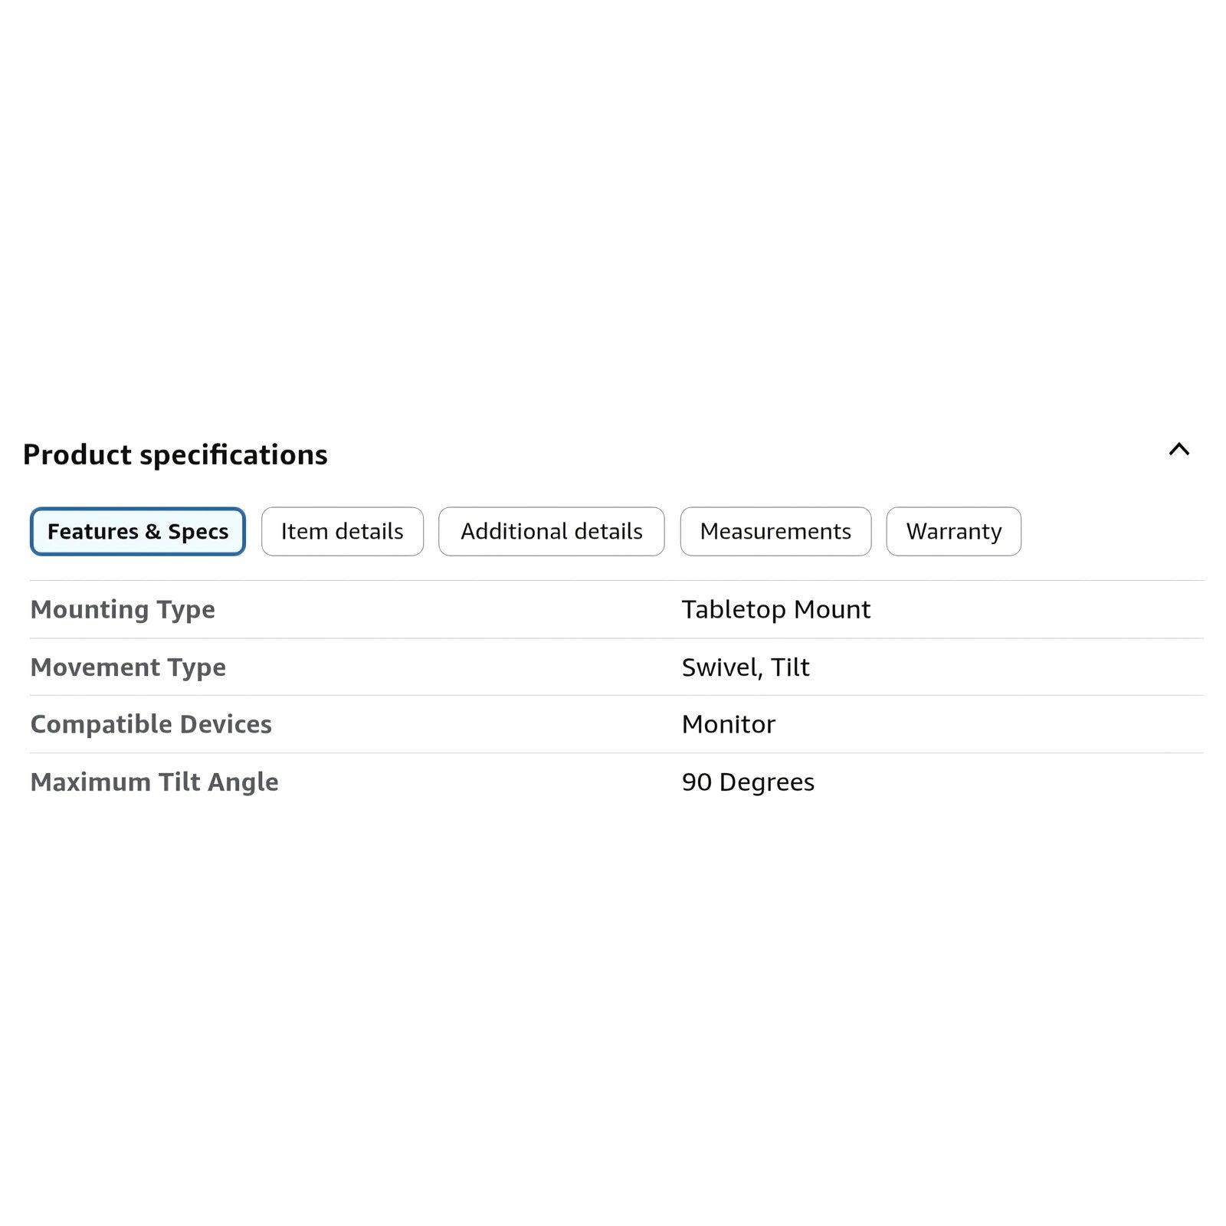This screenshot has width=1226, height=1226.
Task: Open the Additional details tab
Action: coord(551,531)
